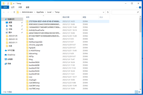Select OneDrive in the navigation pane
Viewport: 143px width, 95px height.
click(x=10, y=55)
